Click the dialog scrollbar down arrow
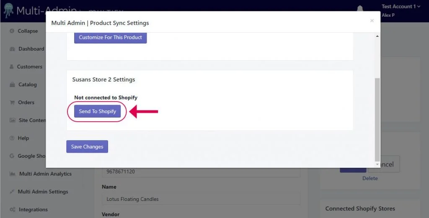 (x=377, y=164)
